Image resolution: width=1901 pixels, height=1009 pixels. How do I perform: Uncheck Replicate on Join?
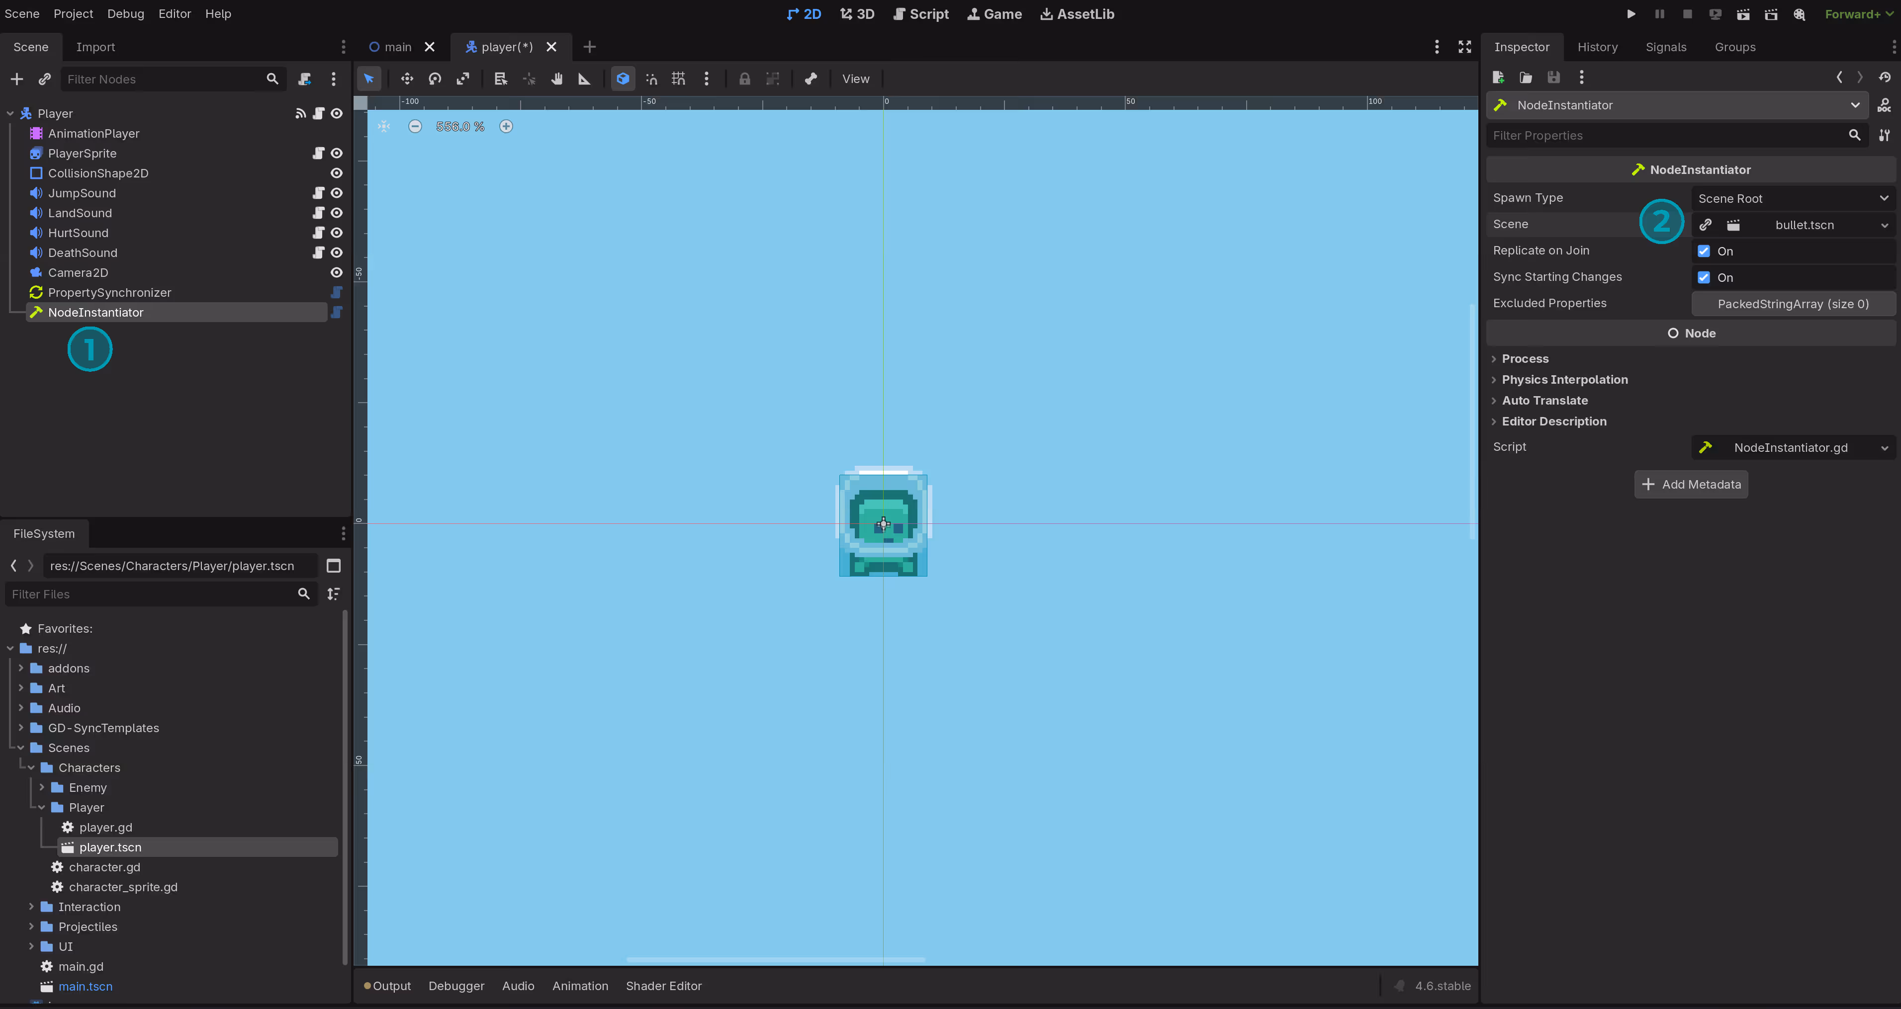click(x=1704, y=252)
